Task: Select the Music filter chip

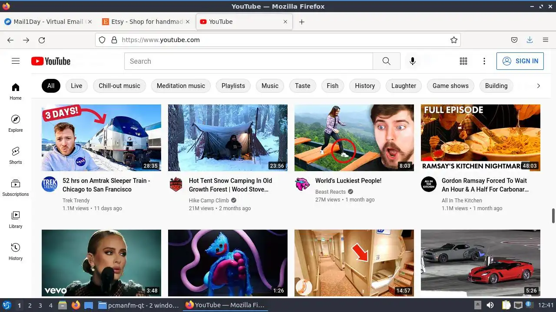Action: pos(270,86)
